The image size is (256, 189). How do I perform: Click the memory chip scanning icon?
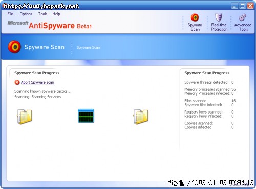point(86,116)
